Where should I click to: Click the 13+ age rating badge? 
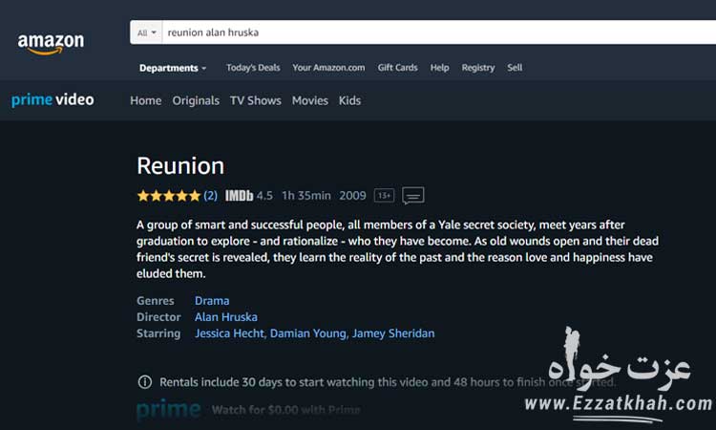tap(384, 196)
